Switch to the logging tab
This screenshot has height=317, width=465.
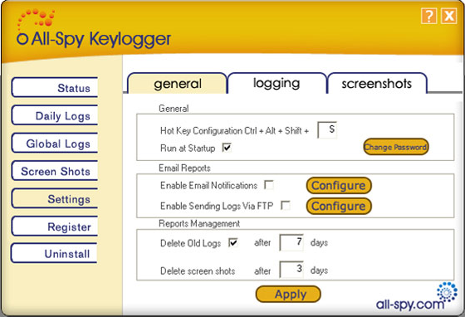277,84
